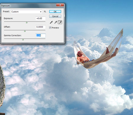Click the Offset slider handle

tap(25, 31)
